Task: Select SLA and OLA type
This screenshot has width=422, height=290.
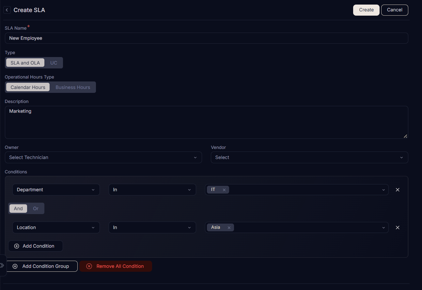Action: 25,63
